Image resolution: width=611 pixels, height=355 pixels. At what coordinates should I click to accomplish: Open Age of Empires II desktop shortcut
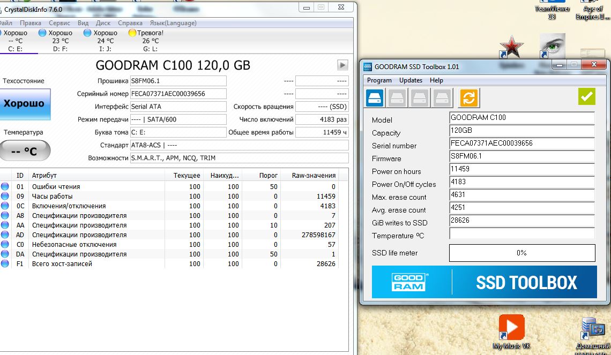pos(592,10)
